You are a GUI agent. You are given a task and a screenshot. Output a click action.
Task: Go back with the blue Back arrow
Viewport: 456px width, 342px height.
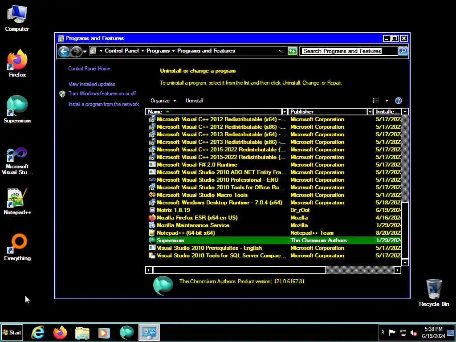[x=63, y=52]
